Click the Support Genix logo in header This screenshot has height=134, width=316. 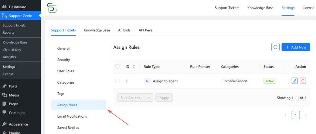tap(52, 8)
